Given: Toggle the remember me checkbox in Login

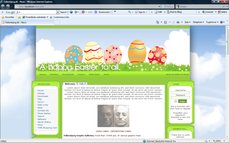Looking at the screenshot, I should coord(176,101).
